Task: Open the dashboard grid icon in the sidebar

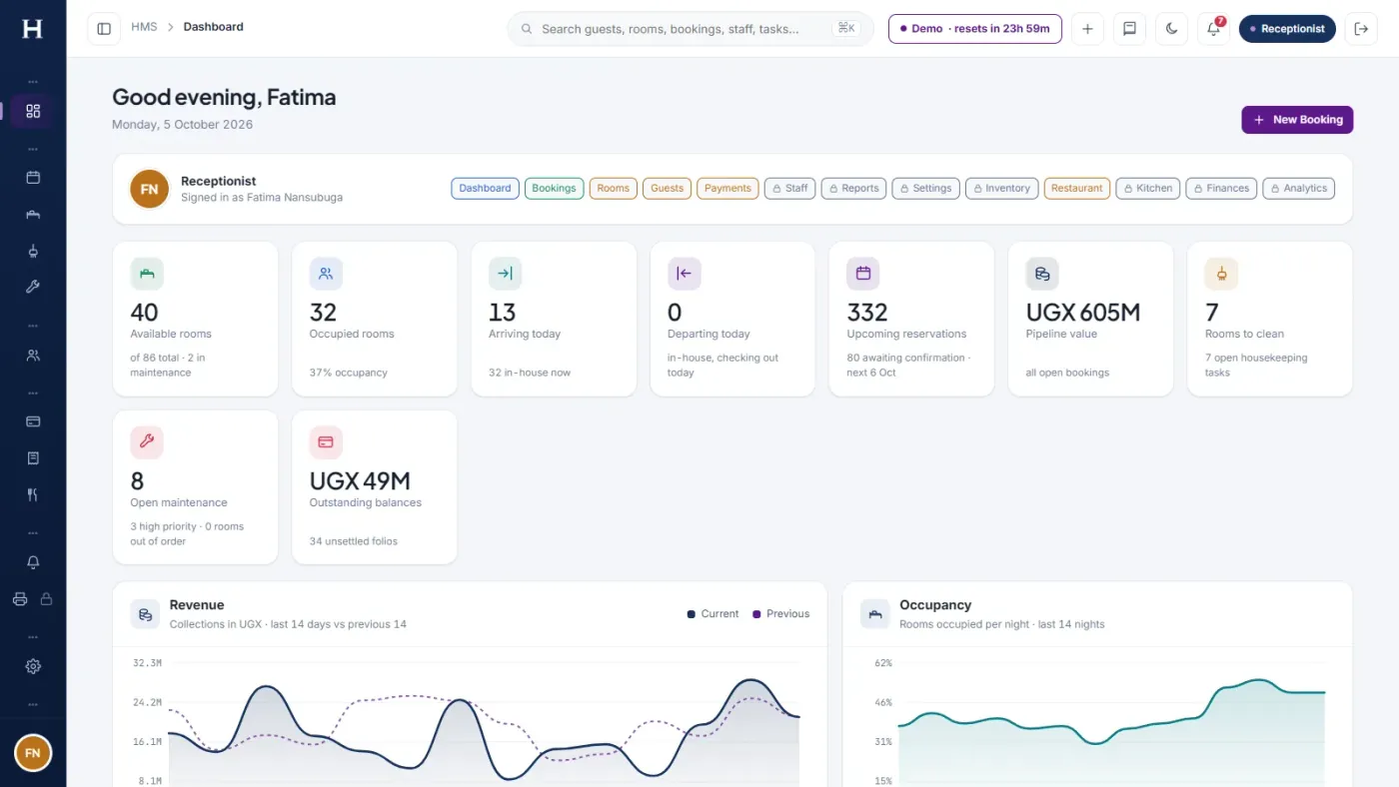Action: coord(33,111)
